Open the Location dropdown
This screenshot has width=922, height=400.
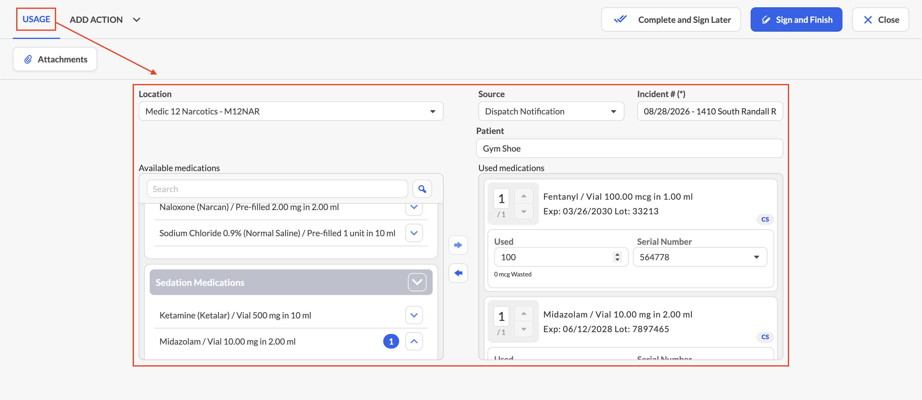pyautogui.click(x=291, y=111)
